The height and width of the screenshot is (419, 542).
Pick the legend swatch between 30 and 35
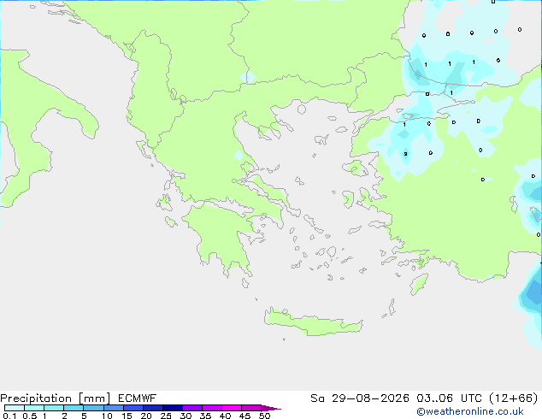192,408
